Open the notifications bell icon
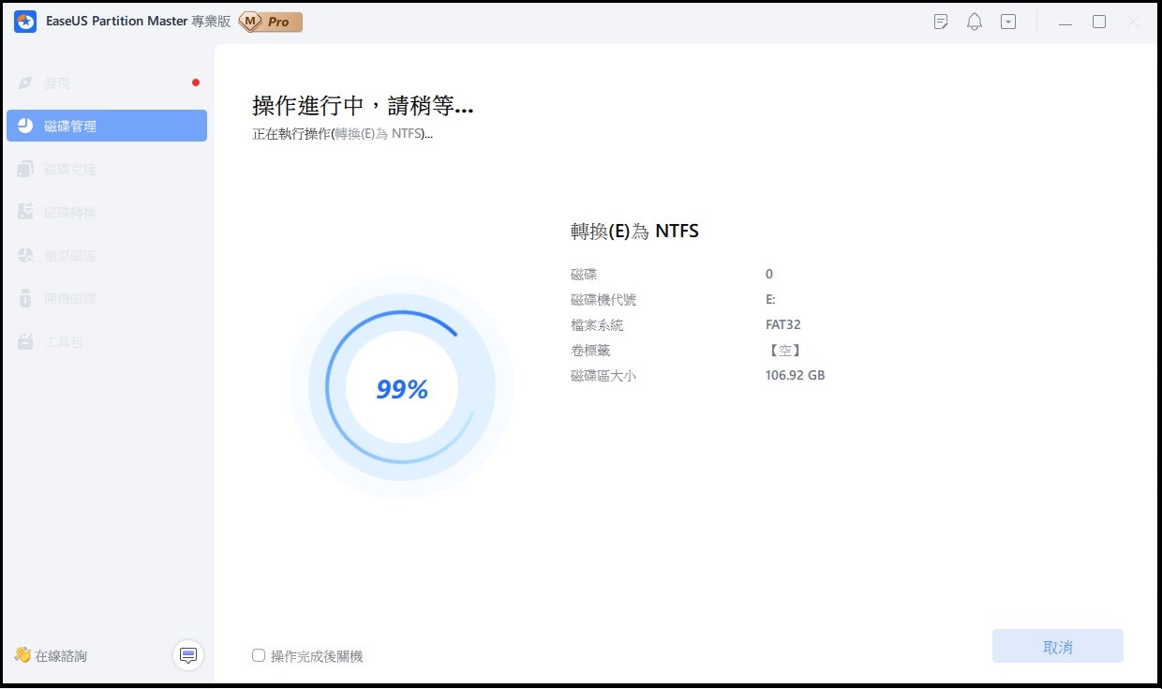Viewport: 1162px width, 689px height. point(975,22)
